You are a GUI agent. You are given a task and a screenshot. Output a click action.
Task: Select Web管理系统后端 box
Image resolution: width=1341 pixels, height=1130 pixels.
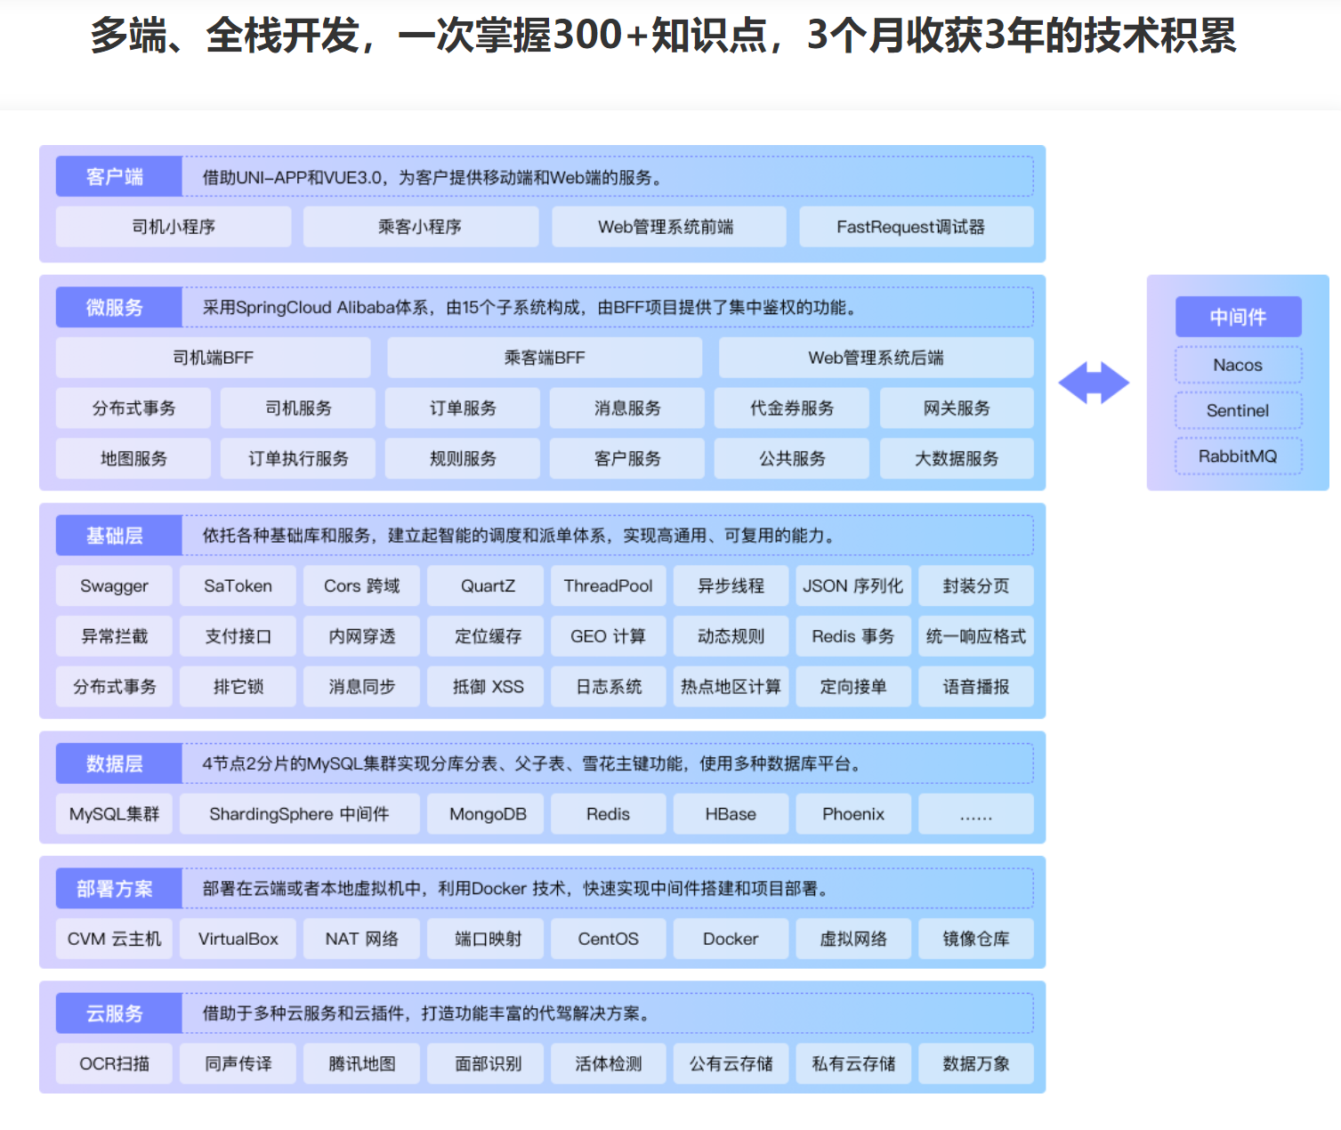point(876,358)
